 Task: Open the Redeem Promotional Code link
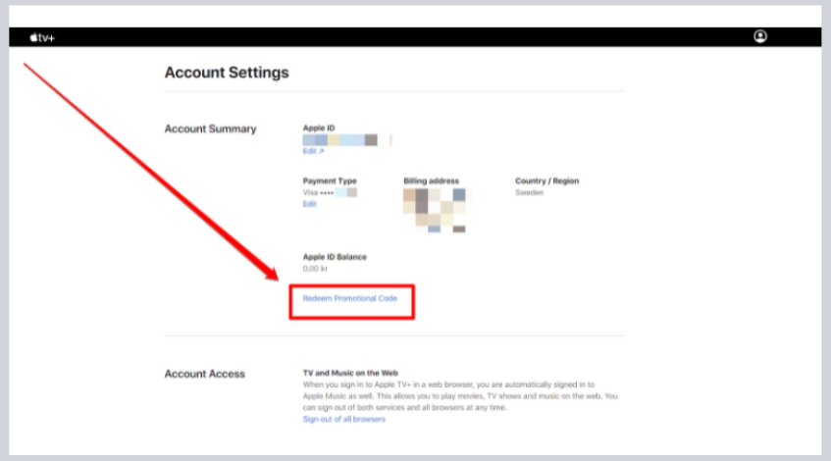pos(350,298)
